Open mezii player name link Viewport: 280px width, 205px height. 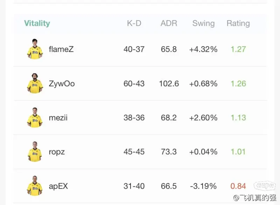[58, 118]
